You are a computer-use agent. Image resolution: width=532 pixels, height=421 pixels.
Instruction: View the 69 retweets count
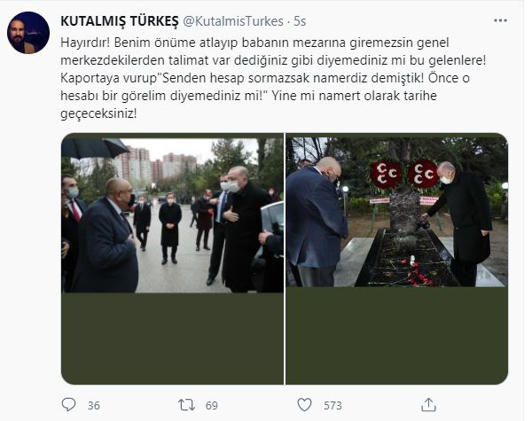coord(212,406)
